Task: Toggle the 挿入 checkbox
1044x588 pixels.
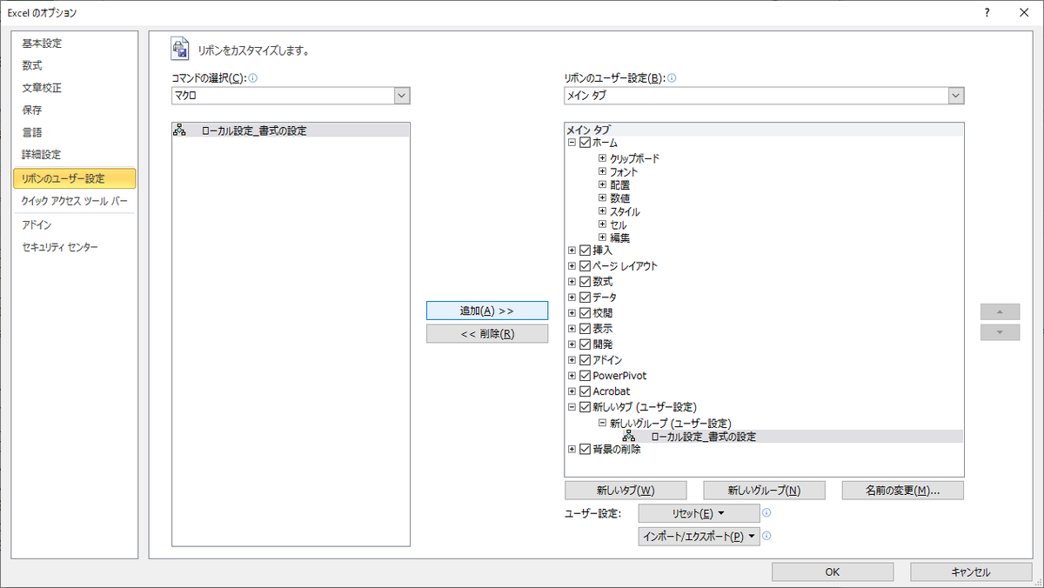Action: coord(585,251)
